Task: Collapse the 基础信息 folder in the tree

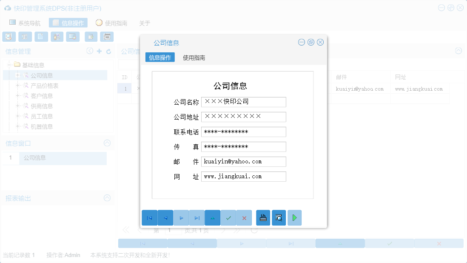Action: tap(9, 65)
